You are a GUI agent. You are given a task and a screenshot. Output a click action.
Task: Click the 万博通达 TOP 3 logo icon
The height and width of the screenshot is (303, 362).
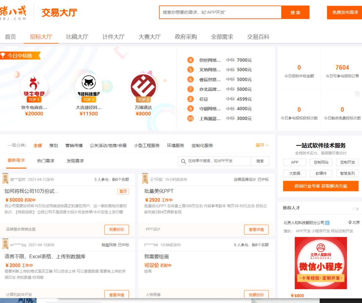[x=143, y=86]
